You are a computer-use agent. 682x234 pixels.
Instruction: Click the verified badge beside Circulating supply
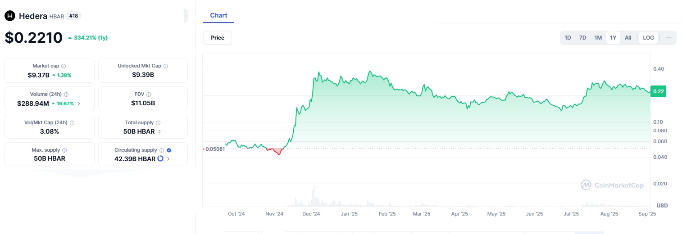point(169,150)
